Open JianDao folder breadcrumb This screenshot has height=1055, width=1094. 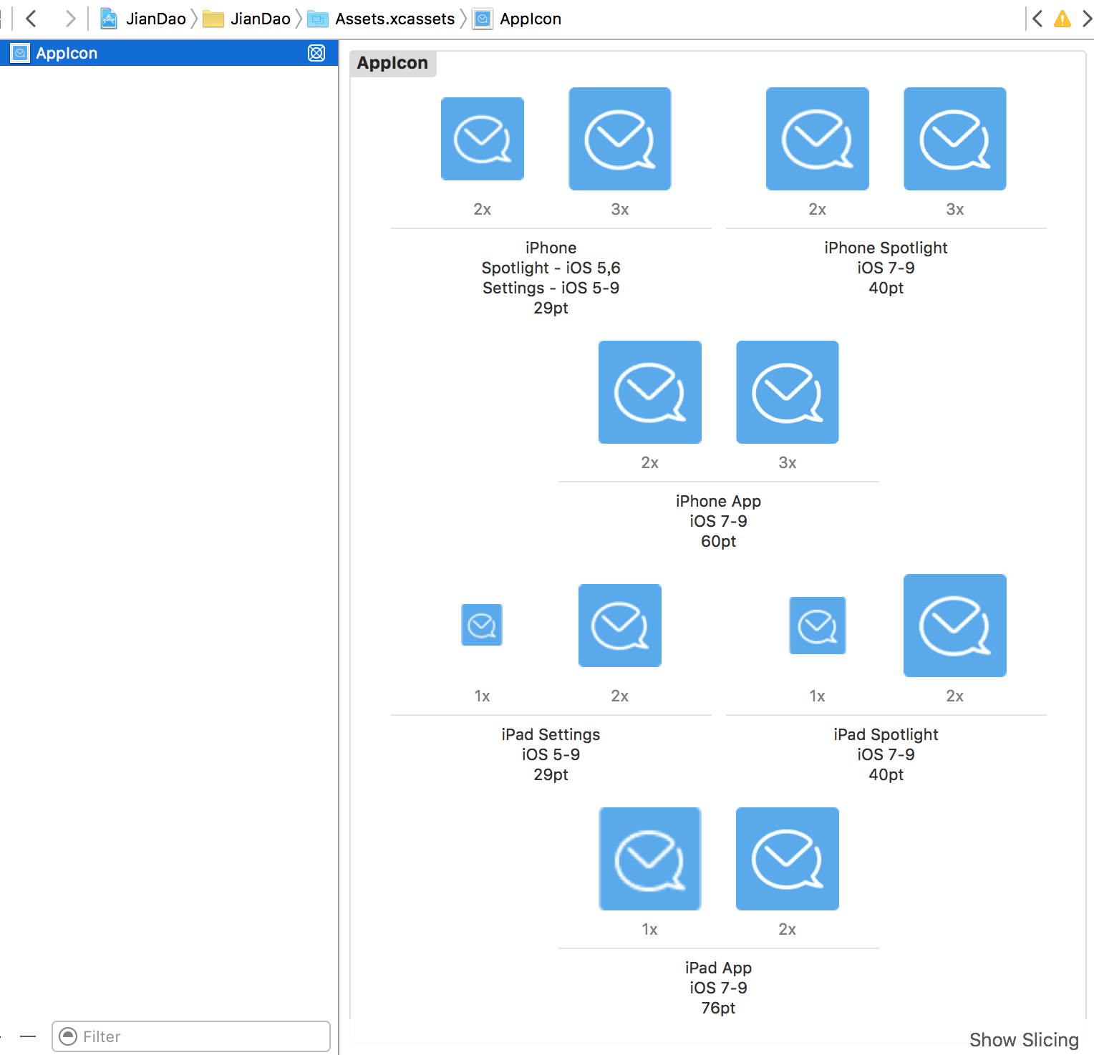pyautogui.click(x=247, y=19)
